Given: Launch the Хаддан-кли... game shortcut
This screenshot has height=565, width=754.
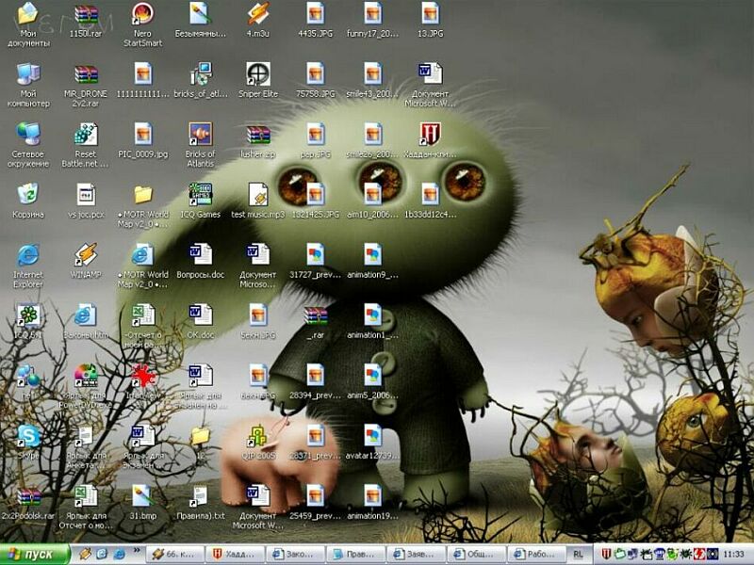Looking at the screenshot, I should click(x=430, y=135).
